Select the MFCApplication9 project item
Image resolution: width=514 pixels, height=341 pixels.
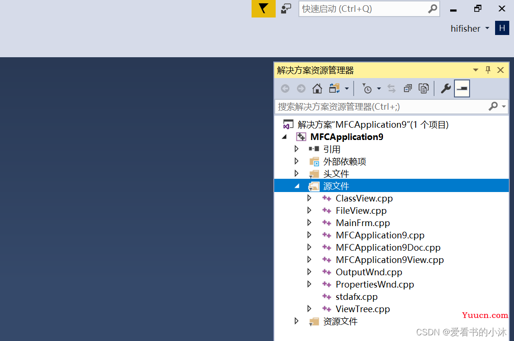[347, 137]
